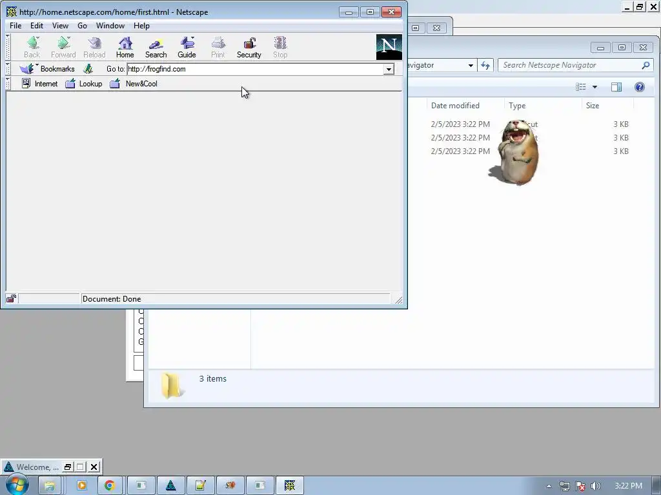Close the minimized Welcome window
The height and width of the screenshot is (495, 661).
[x=94, y=467]
